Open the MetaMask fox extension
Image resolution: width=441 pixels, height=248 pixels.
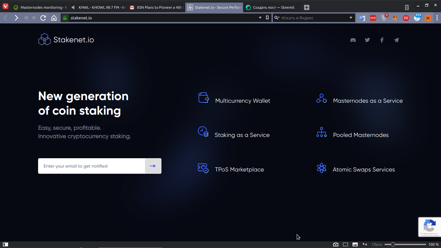(x=395, y=18)
